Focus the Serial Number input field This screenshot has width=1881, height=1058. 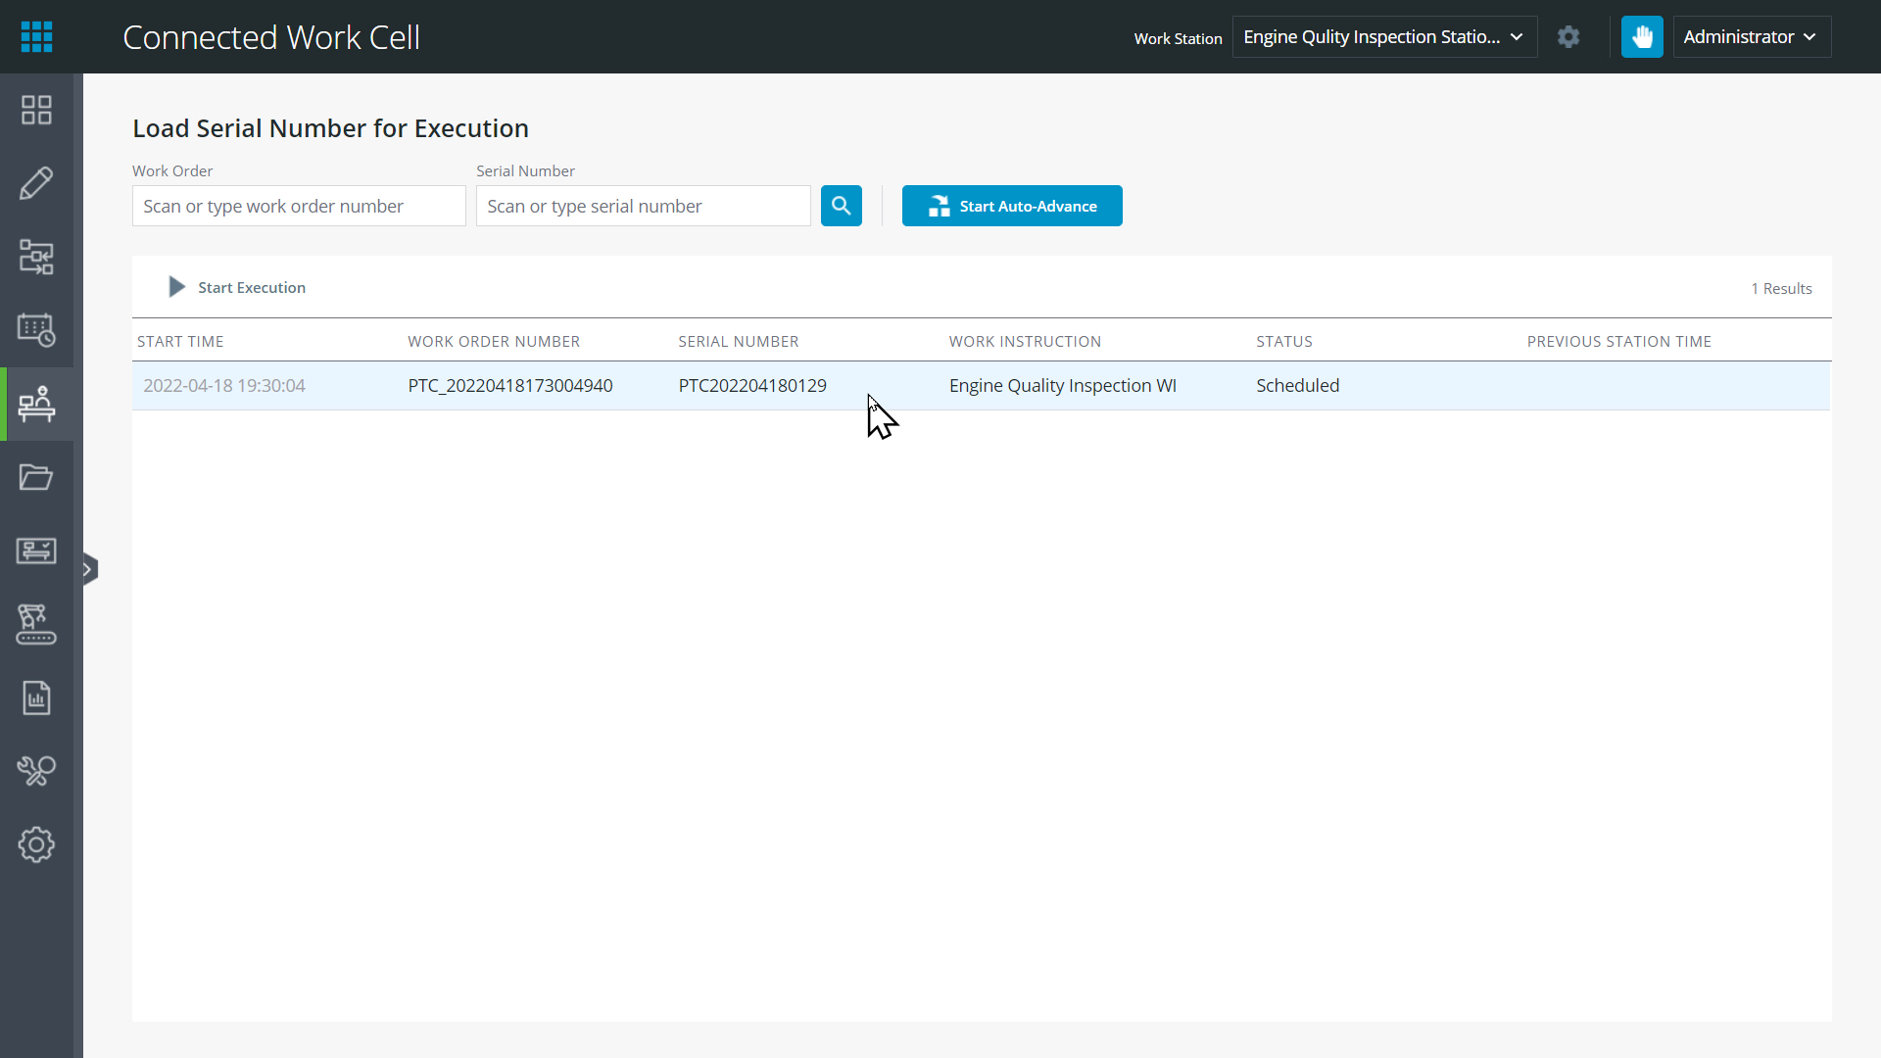643,206
